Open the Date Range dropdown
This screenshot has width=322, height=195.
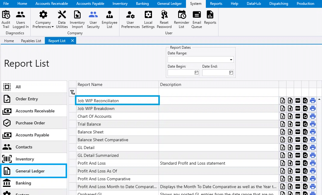coord(231,60)
